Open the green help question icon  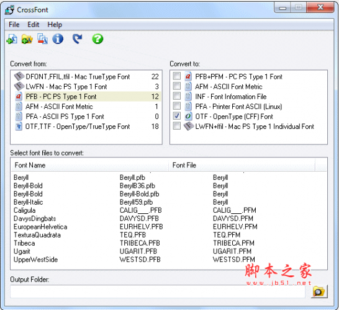(97, 39)
